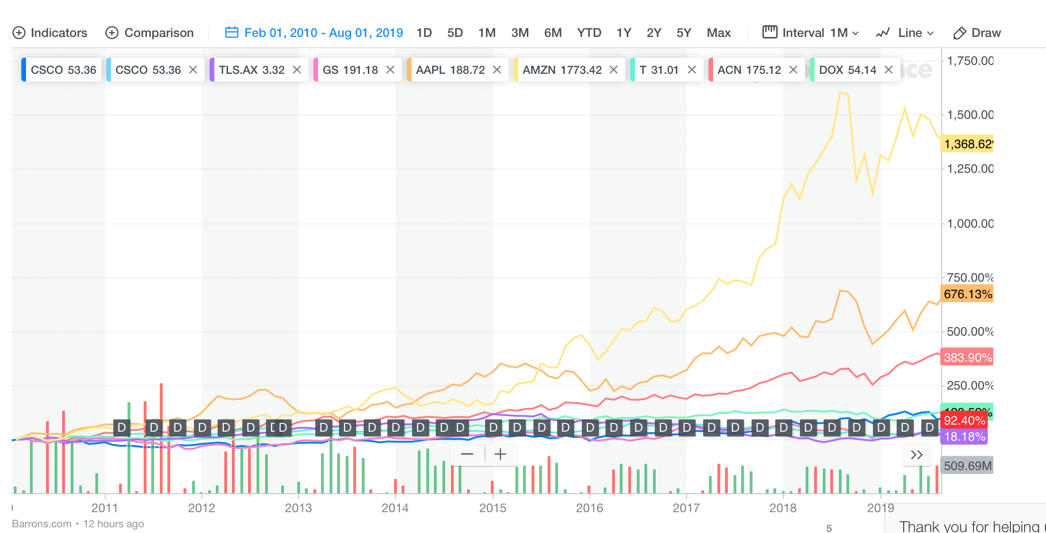
Task: Click the orange AAPL color swatch
Action: [409, 70]
